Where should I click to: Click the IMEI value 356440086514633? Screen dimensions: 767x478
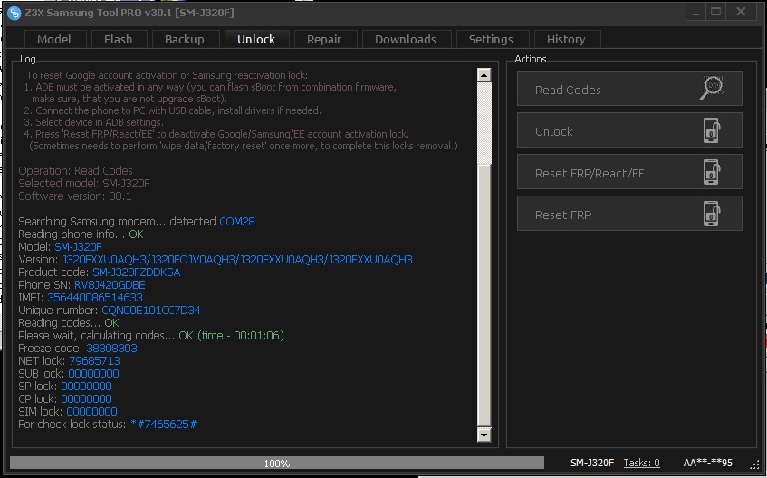tap(95, 298)
